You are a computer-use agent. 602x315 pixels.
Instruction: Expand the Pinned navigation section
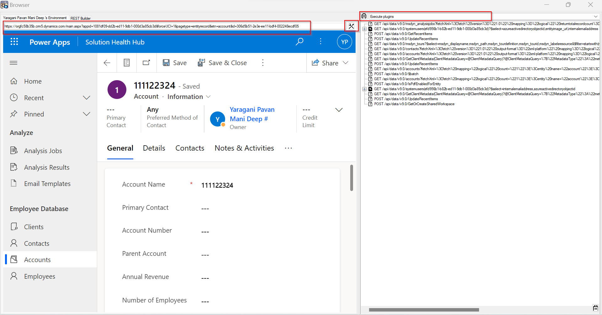86,114
